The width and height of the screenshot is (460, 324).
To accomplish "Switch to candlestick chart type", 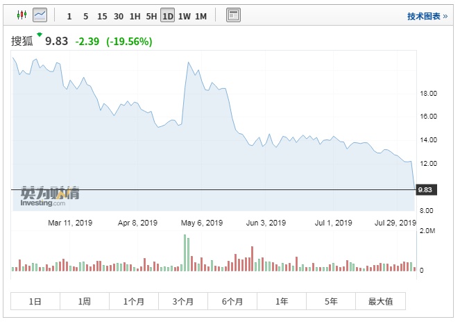I will point(21,15).
